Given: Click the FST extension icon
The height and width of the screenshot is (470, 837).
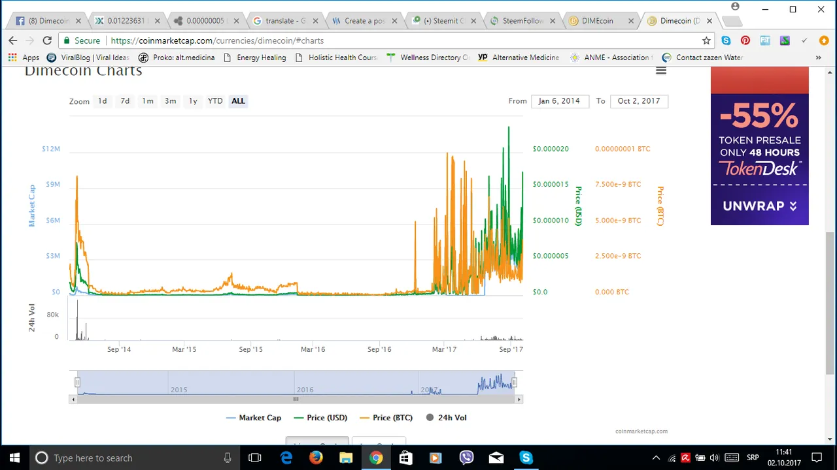Looking at the screenshot, I should [x=765, y=40].
